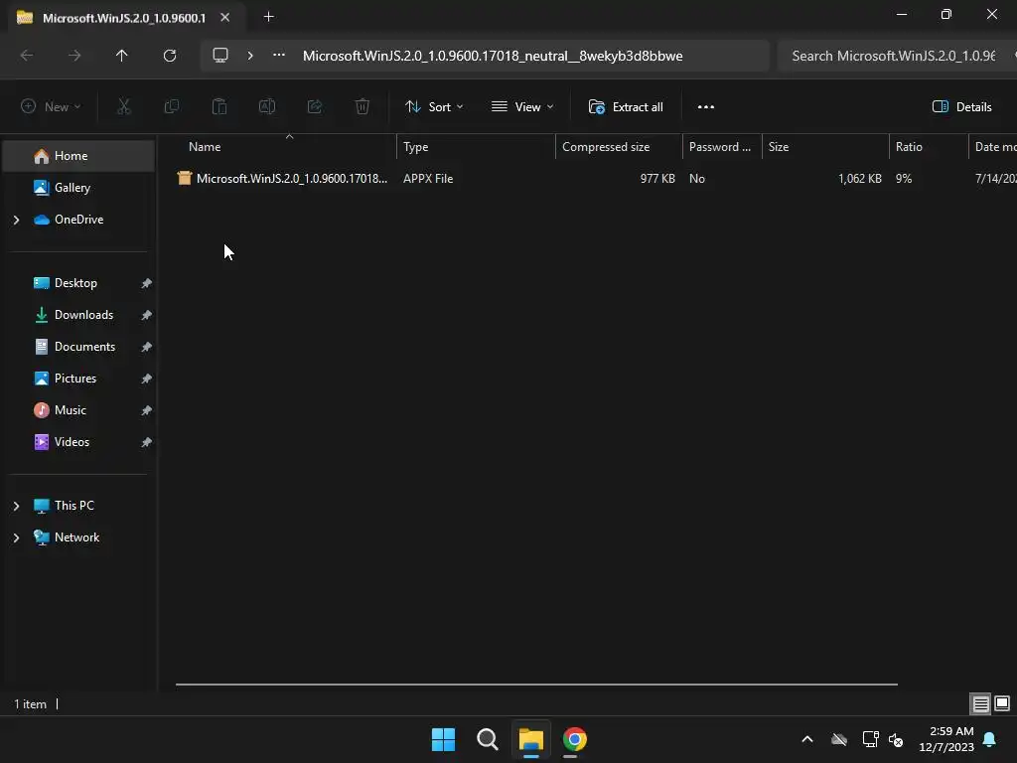This screenshot has height=763, width=1017.
Task: Expand the Network tree node
Action: (x=16, y=537)
